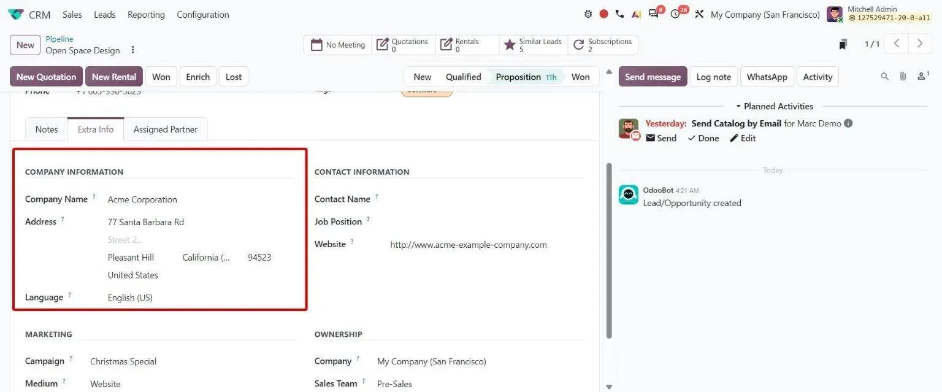This screenshot has height=392, width=942.
Task: Open the English (US) language dropdown
Action: click(201, 298)
